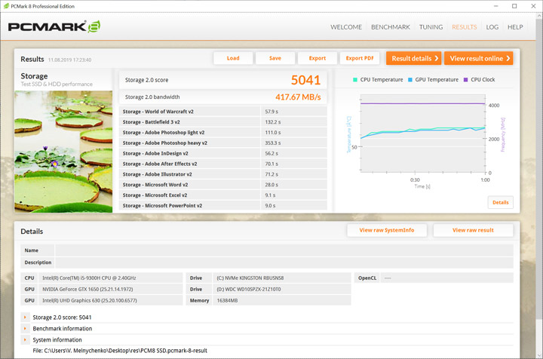
Task: Open the LOG tab
Action: [x=492, y=27]
